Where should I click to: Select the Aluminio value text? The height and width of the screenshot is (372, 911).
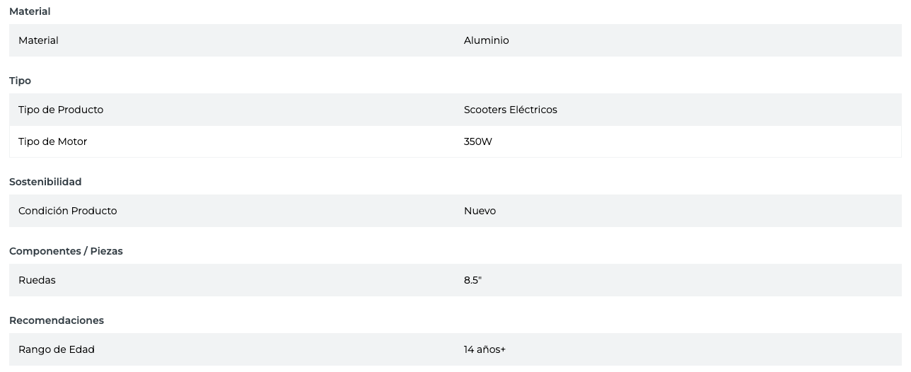coord(486,40)
